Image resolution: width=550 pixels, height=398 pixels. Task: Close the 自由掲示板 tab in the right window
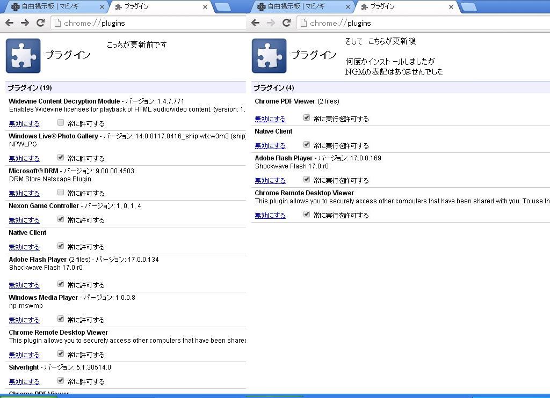[x=348, y=7]
